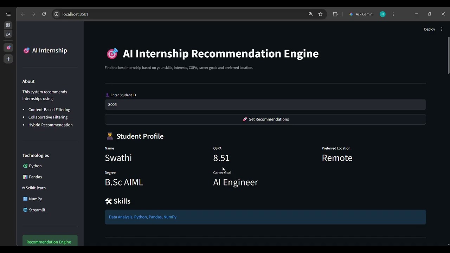Open the profile avatar N
This screenshot has width=450, height=253.
tap(382, 14)
